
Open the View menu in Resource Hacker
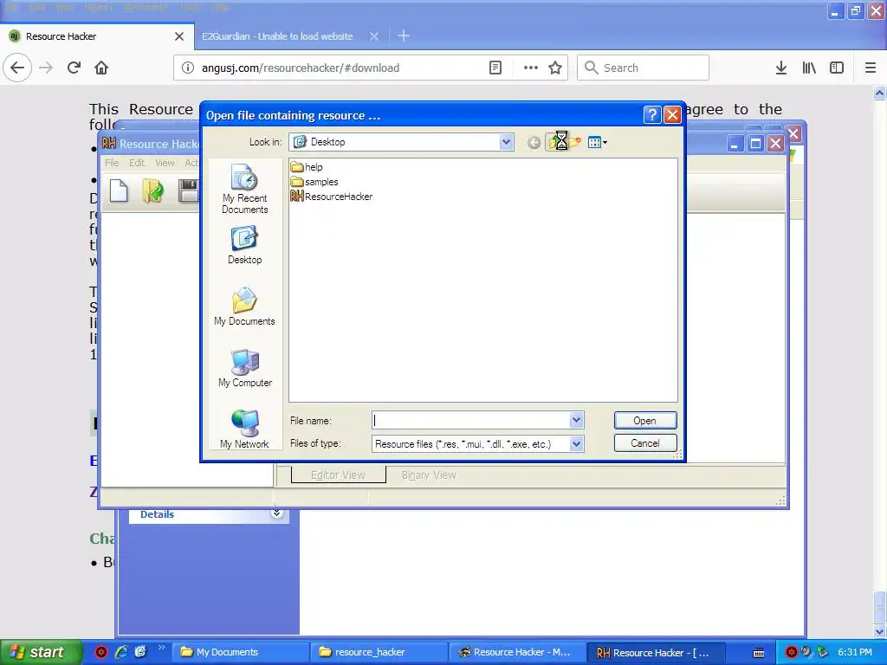click(165, 163)
